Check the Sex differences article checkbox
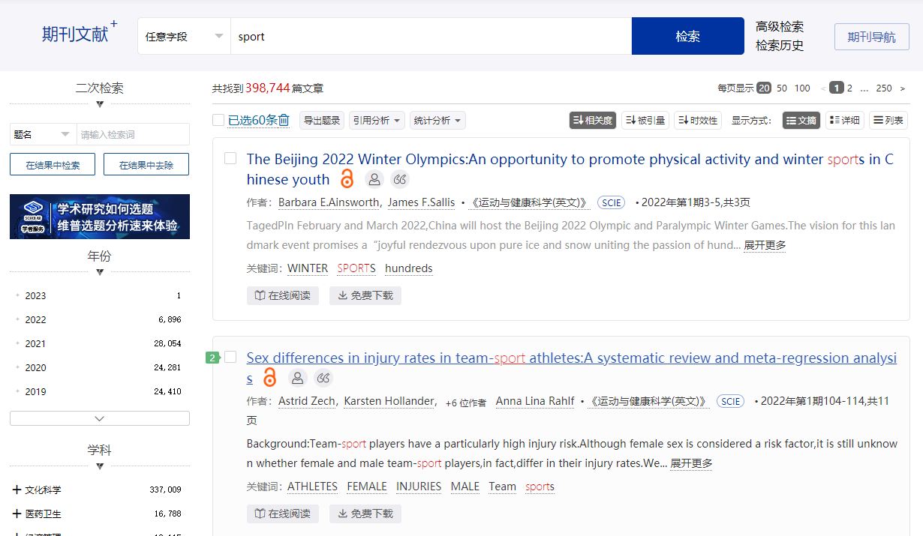This screenshot has height=536, width=923. 230,357
